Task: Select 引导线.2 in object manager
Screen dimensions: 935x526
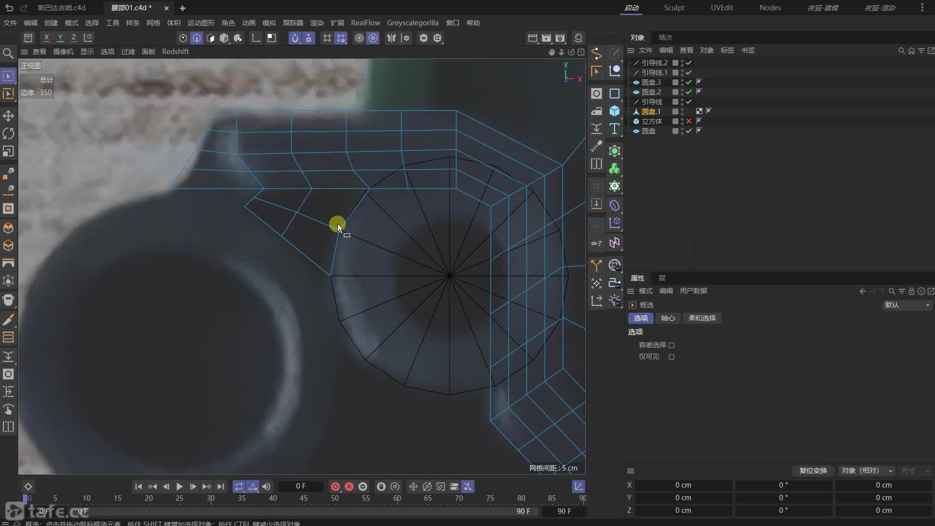Action: coord(654,63)
